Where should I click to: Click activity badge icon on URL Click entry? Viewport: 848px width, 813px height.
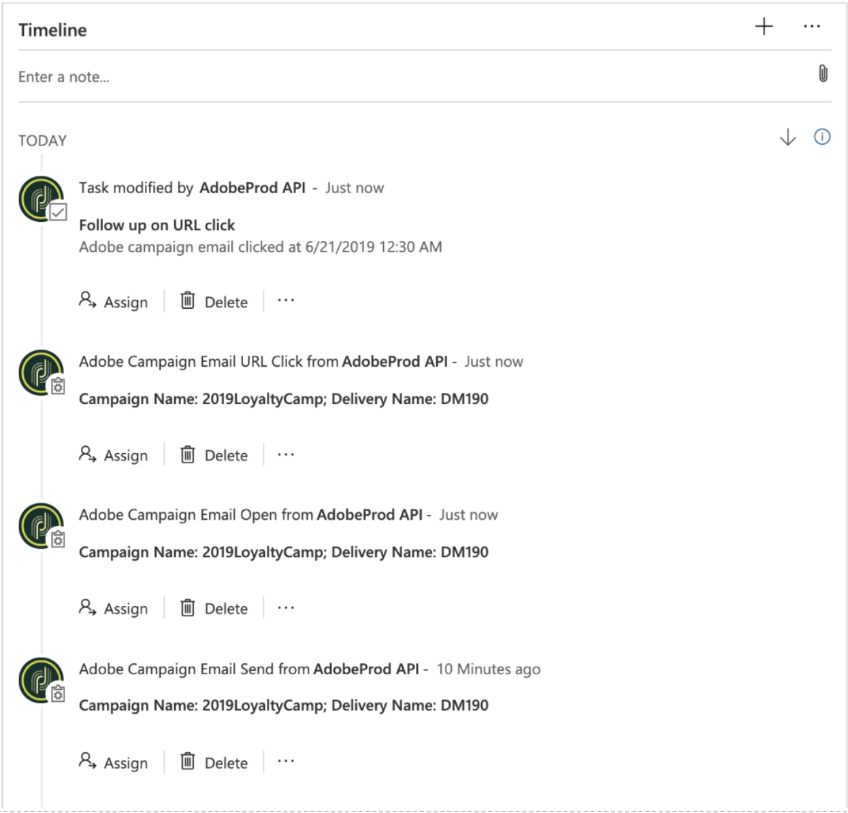[x=59, y=386]
